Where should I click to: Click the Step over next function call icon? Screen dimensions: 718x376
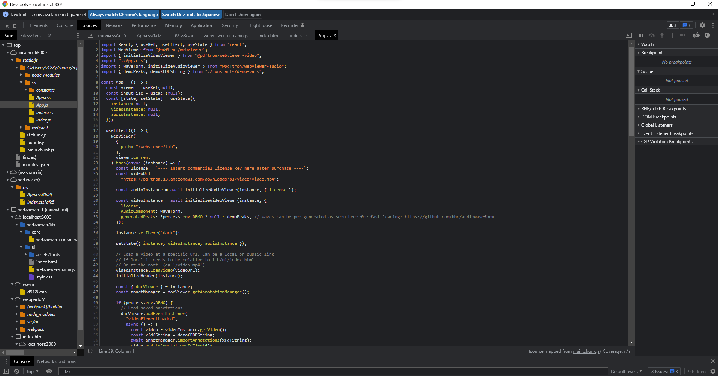[651, 35]
